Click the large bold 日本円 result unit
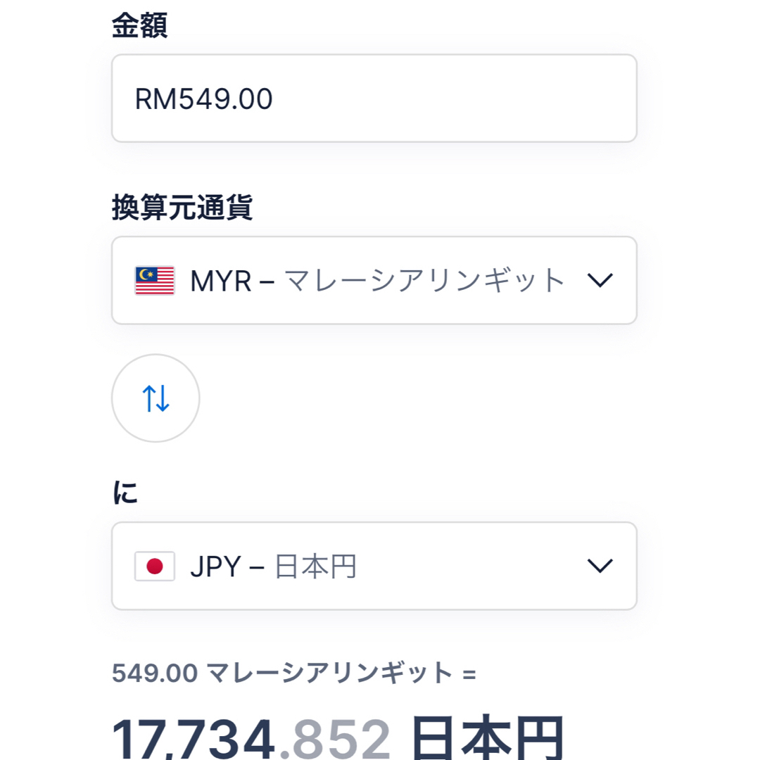Screen dimensions: 760x760 pos(488,737)
